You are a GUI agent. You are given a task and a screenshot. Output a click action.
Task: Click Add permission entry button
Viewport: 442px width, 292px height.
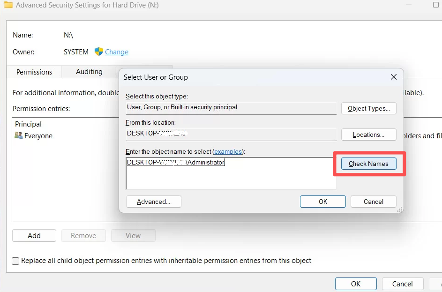coord(34,236)
